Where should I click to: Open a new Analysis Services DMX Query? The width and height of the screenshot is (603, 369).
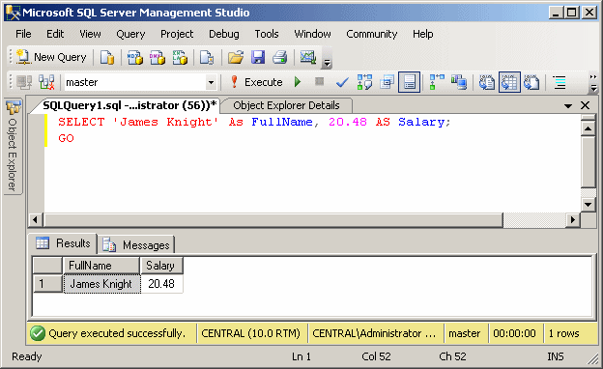point(158,57)
